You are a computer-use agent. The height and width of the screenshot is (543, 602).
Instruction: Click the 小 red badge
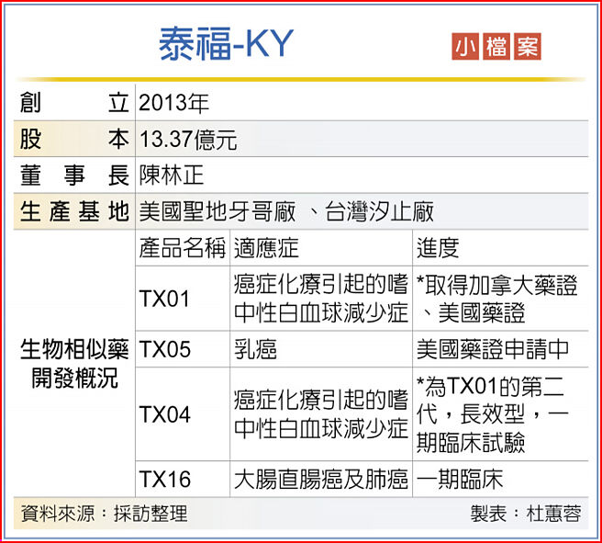coord(465,47)
